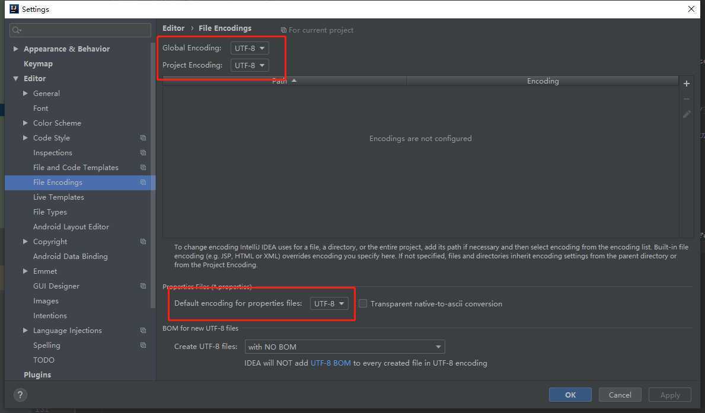The height and width of the screenshot is (413, 705).
Task: Click the IntelliJ logo in title bar
Action: pyautogui.click(x=14, y=9)
